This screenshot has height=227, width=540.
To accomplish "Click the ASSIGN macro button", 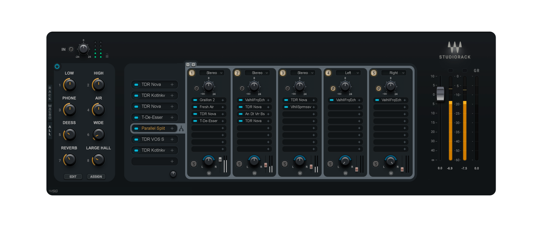I will pos(96,177).
